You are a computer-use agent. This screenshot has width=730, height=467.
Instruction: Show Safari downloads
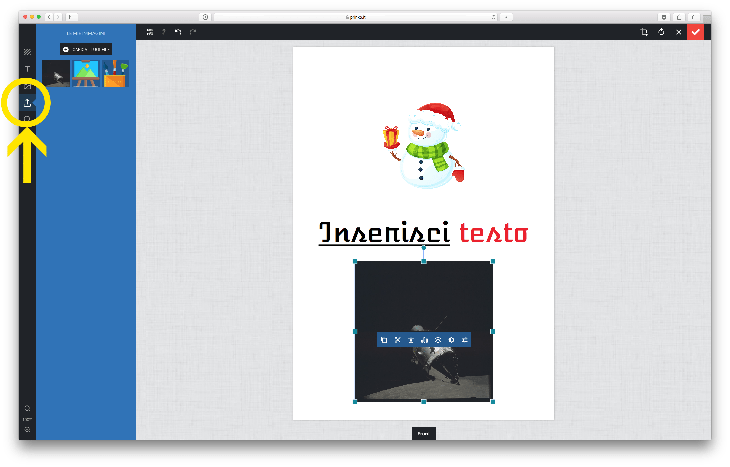point(664,17)
